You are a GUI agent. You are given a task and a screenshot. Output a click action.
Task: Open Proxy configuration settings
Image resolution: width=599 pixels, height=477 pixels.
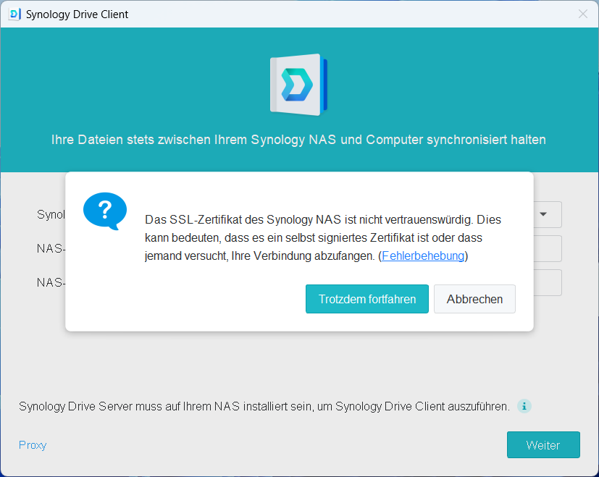(x=32, y=444)
